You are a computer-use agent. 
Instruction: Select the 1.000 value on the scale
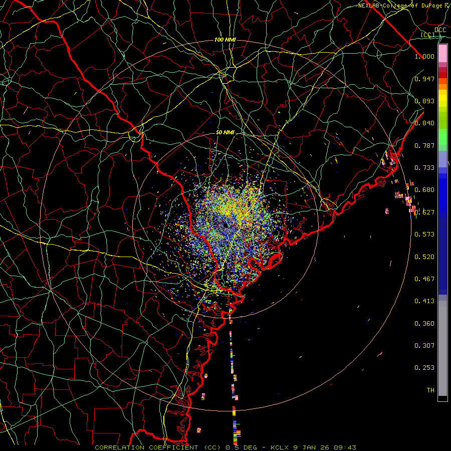424,56
